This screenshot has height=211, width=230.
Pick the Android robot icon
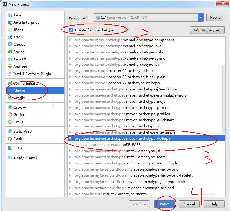pyautogui.click(x=10, y=66)
